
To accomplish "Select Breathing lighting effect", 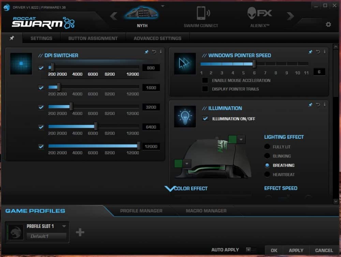I will pos(267,165).
